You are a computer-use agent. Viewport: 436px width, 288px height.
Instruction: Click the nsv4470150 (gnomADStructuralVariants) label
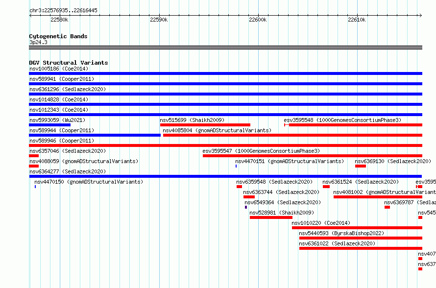tap(89, 182)
